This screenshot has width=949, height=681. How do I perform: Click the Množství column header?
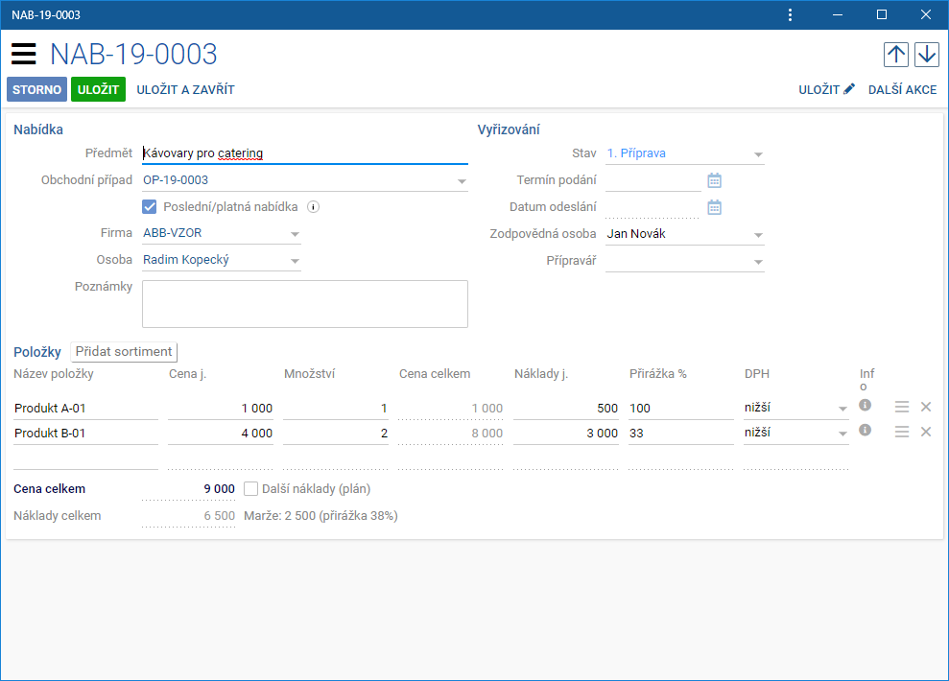[309, 374]
